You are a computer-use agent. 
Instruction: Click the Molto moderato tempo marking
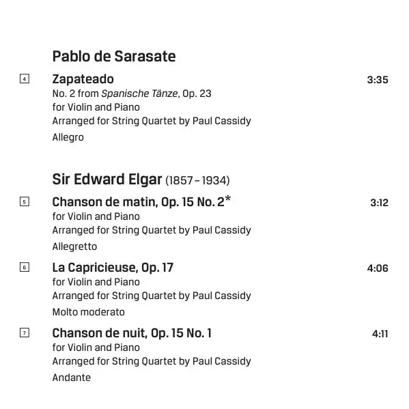click(x=89, y=312)
